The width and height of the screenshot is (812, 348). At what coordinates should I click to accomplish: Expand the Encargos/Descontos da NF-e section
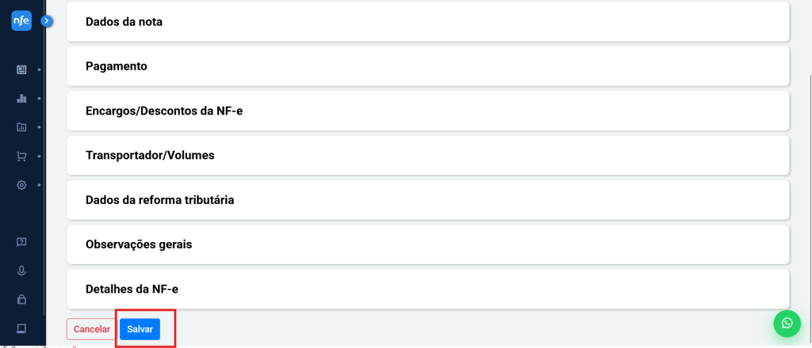coord(428,111)
